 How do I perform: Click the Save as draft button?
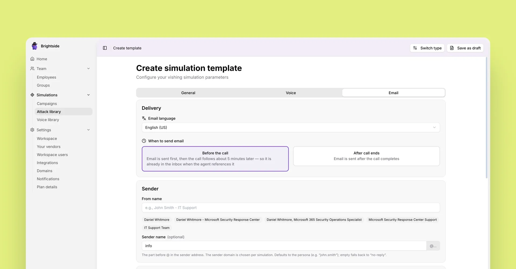[465, 48]
